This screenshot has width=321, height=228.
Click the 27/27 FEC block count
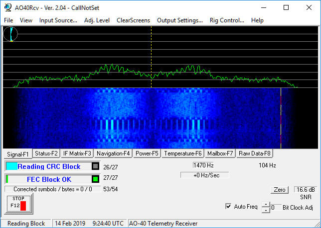click(111, 178)
